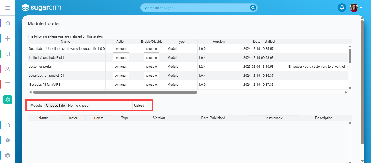The image size is (371, 163).
Task: Click installed list scroll down arrow
Action: click(350, 88)
